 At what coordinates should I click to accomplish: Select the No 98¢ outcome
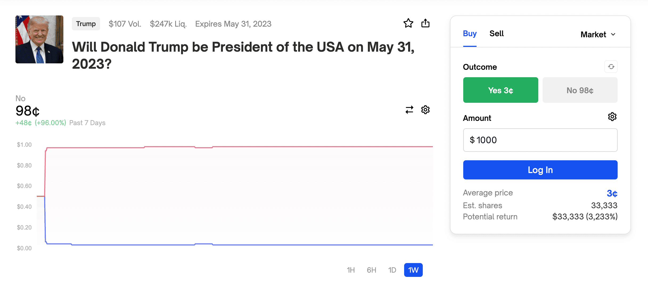pyautogui.click(x=580, y=90)
